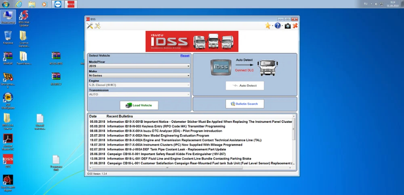Click the Recent Bulletins column header
404x195 pixels.
(120, 116)
